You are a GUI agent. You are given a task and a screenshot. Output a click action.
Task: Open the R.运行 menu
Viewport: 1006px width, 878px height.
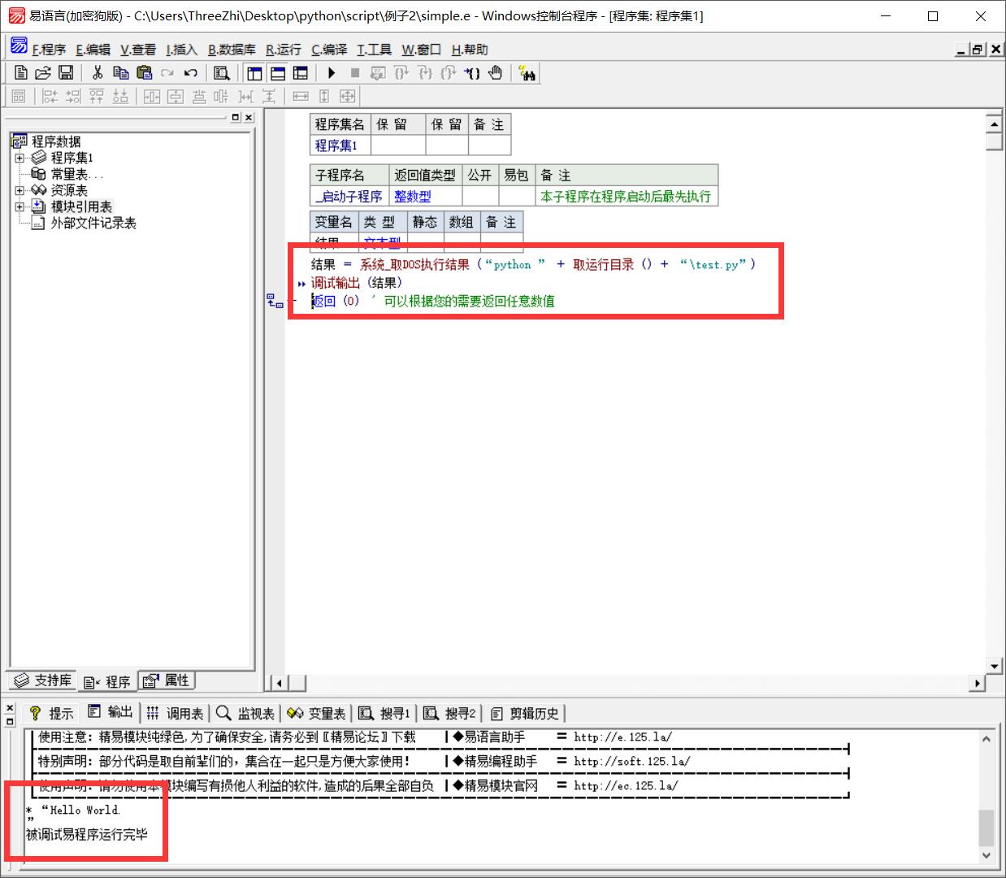click(x=283, y=50)
